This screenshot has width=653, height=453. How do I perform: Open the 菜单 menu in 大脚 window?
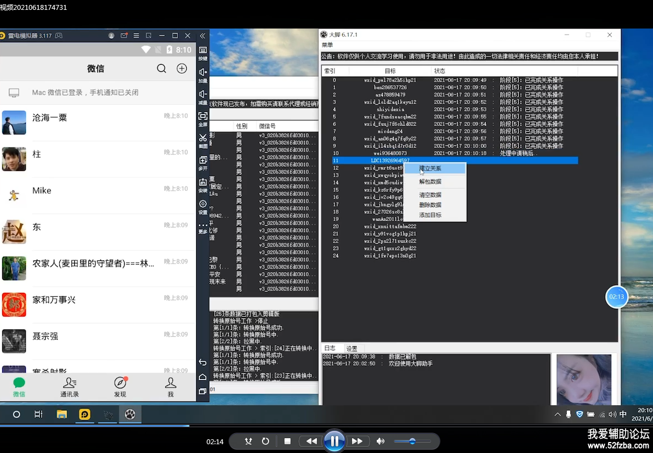[327, 45]
